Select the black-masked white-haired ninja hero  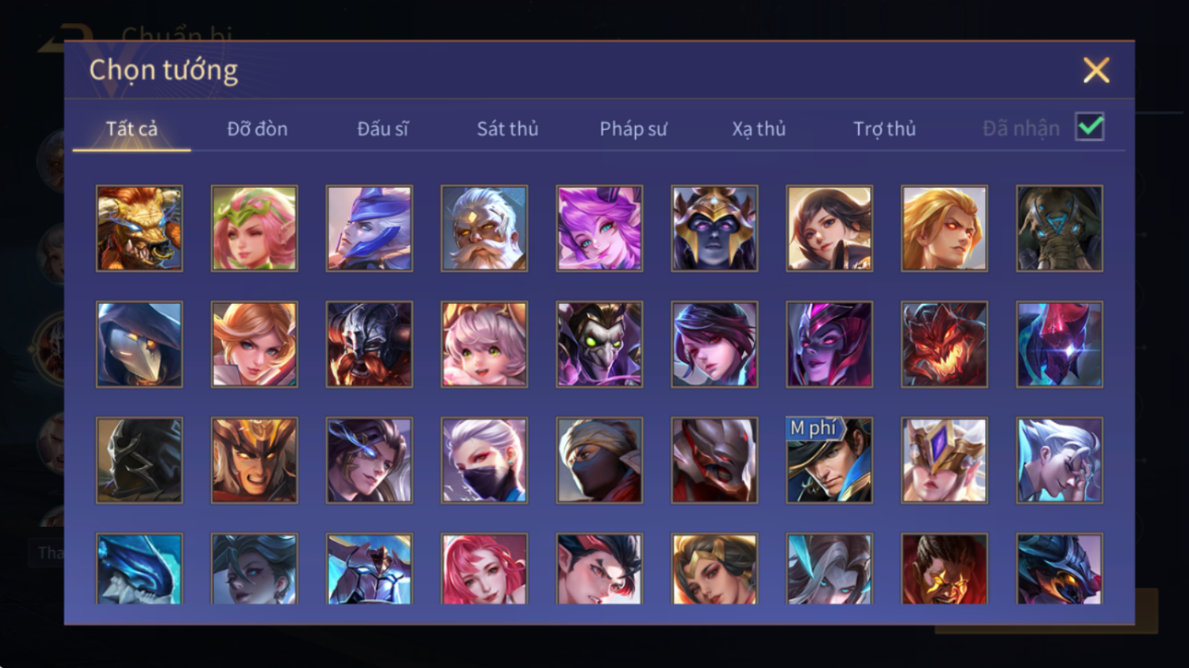click(x=484, y=461)
